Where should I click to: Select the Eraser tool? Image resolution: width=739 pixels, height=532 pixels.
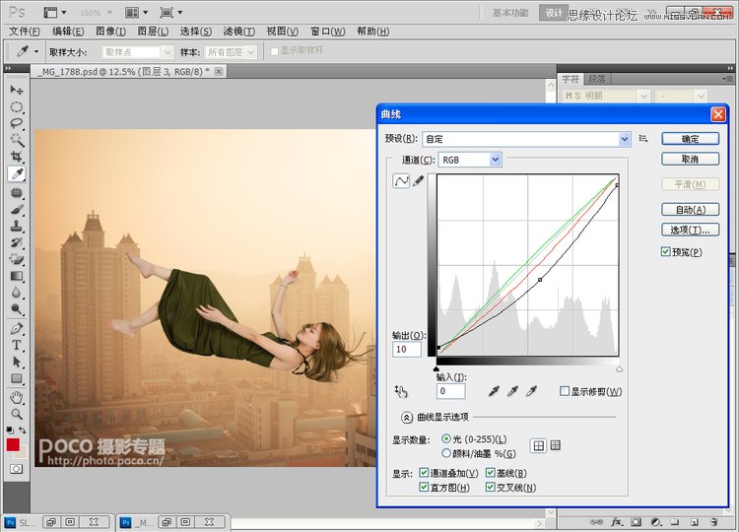click(17, 259)
